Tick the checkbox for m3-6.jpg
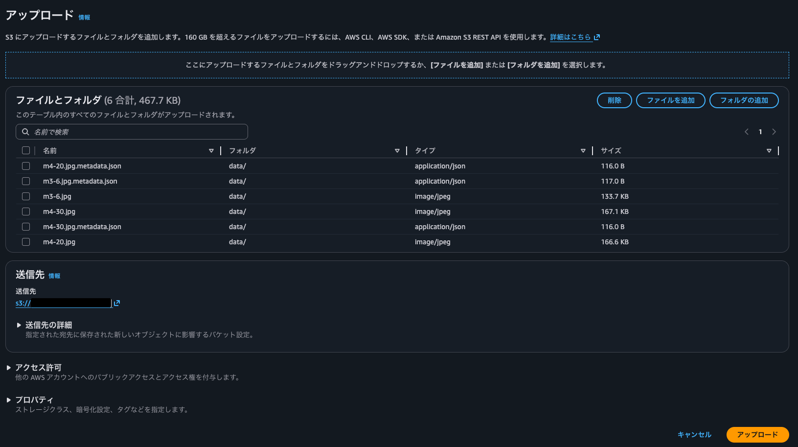The height and width of the screenshot is (447, 798). click(x=26, y=196)
